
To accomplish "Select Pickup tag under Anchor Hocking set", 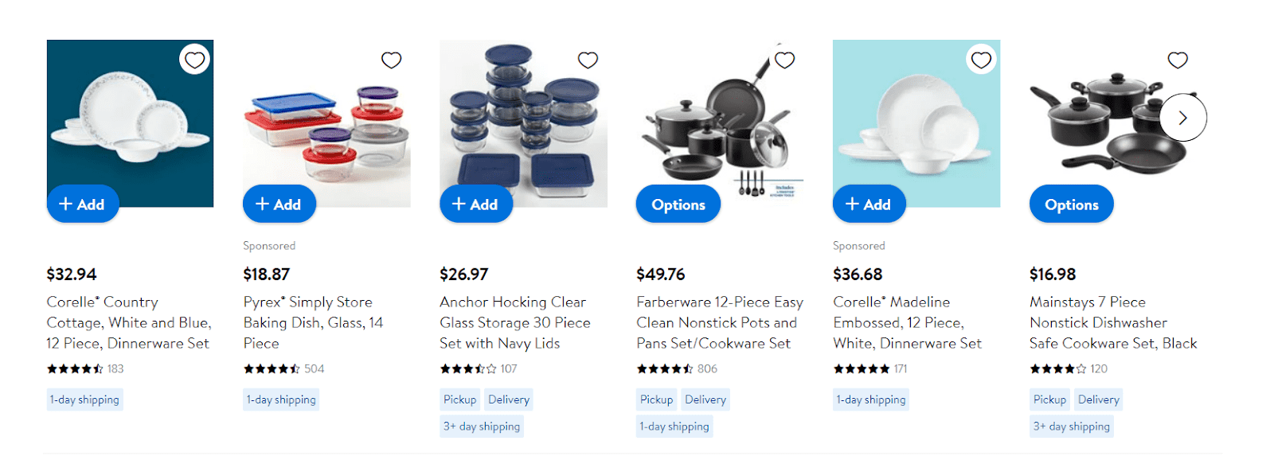I will coord(460,400).
